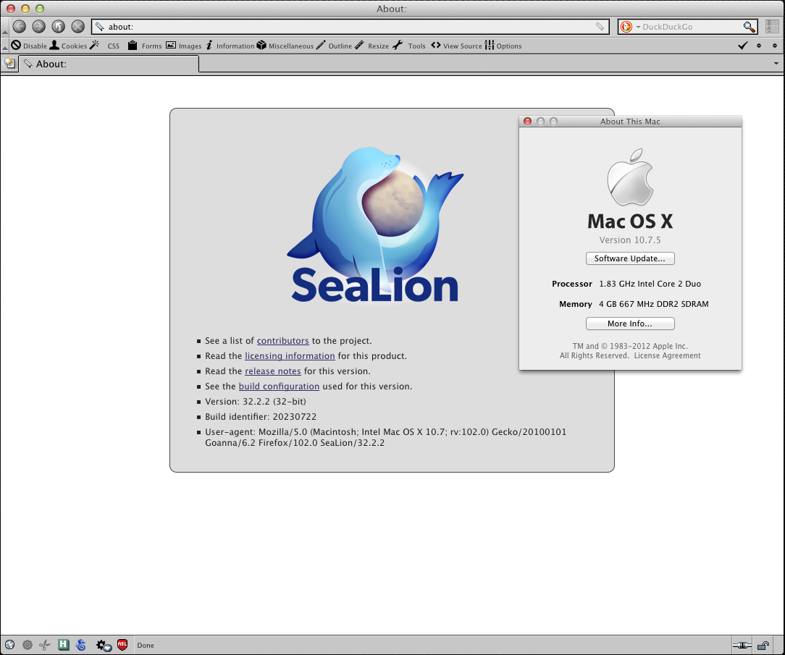Click the open padlock security icon
Image resolution: width=785 pixels, height=655 pixels.
[763, 645]
